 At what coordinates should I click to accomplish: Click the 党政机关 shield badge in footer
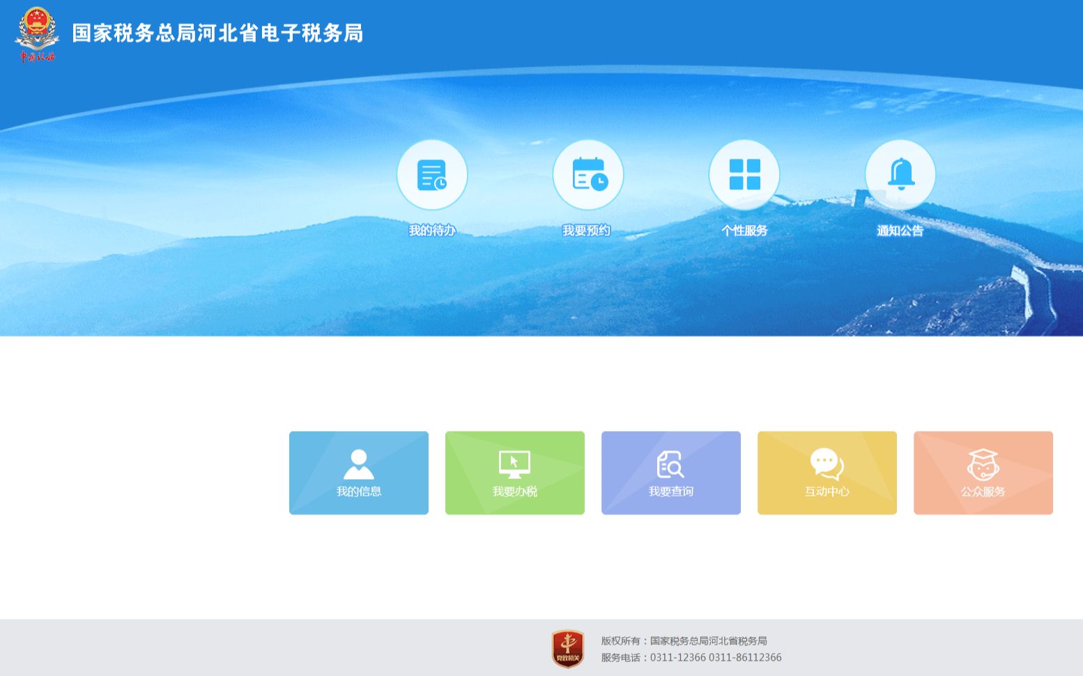pos(568,649)
